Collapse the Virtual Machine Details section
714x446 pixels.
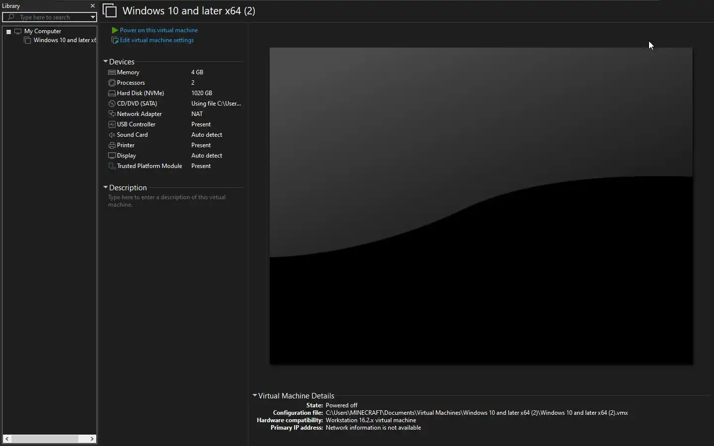click(255, 395)
